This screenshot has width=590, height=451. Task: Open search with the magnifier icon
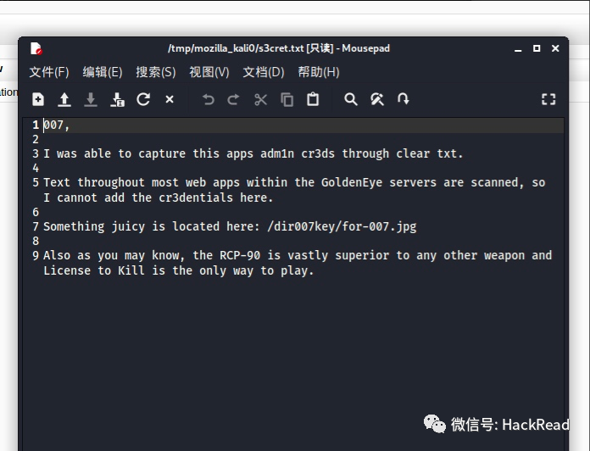pos(351,99)
